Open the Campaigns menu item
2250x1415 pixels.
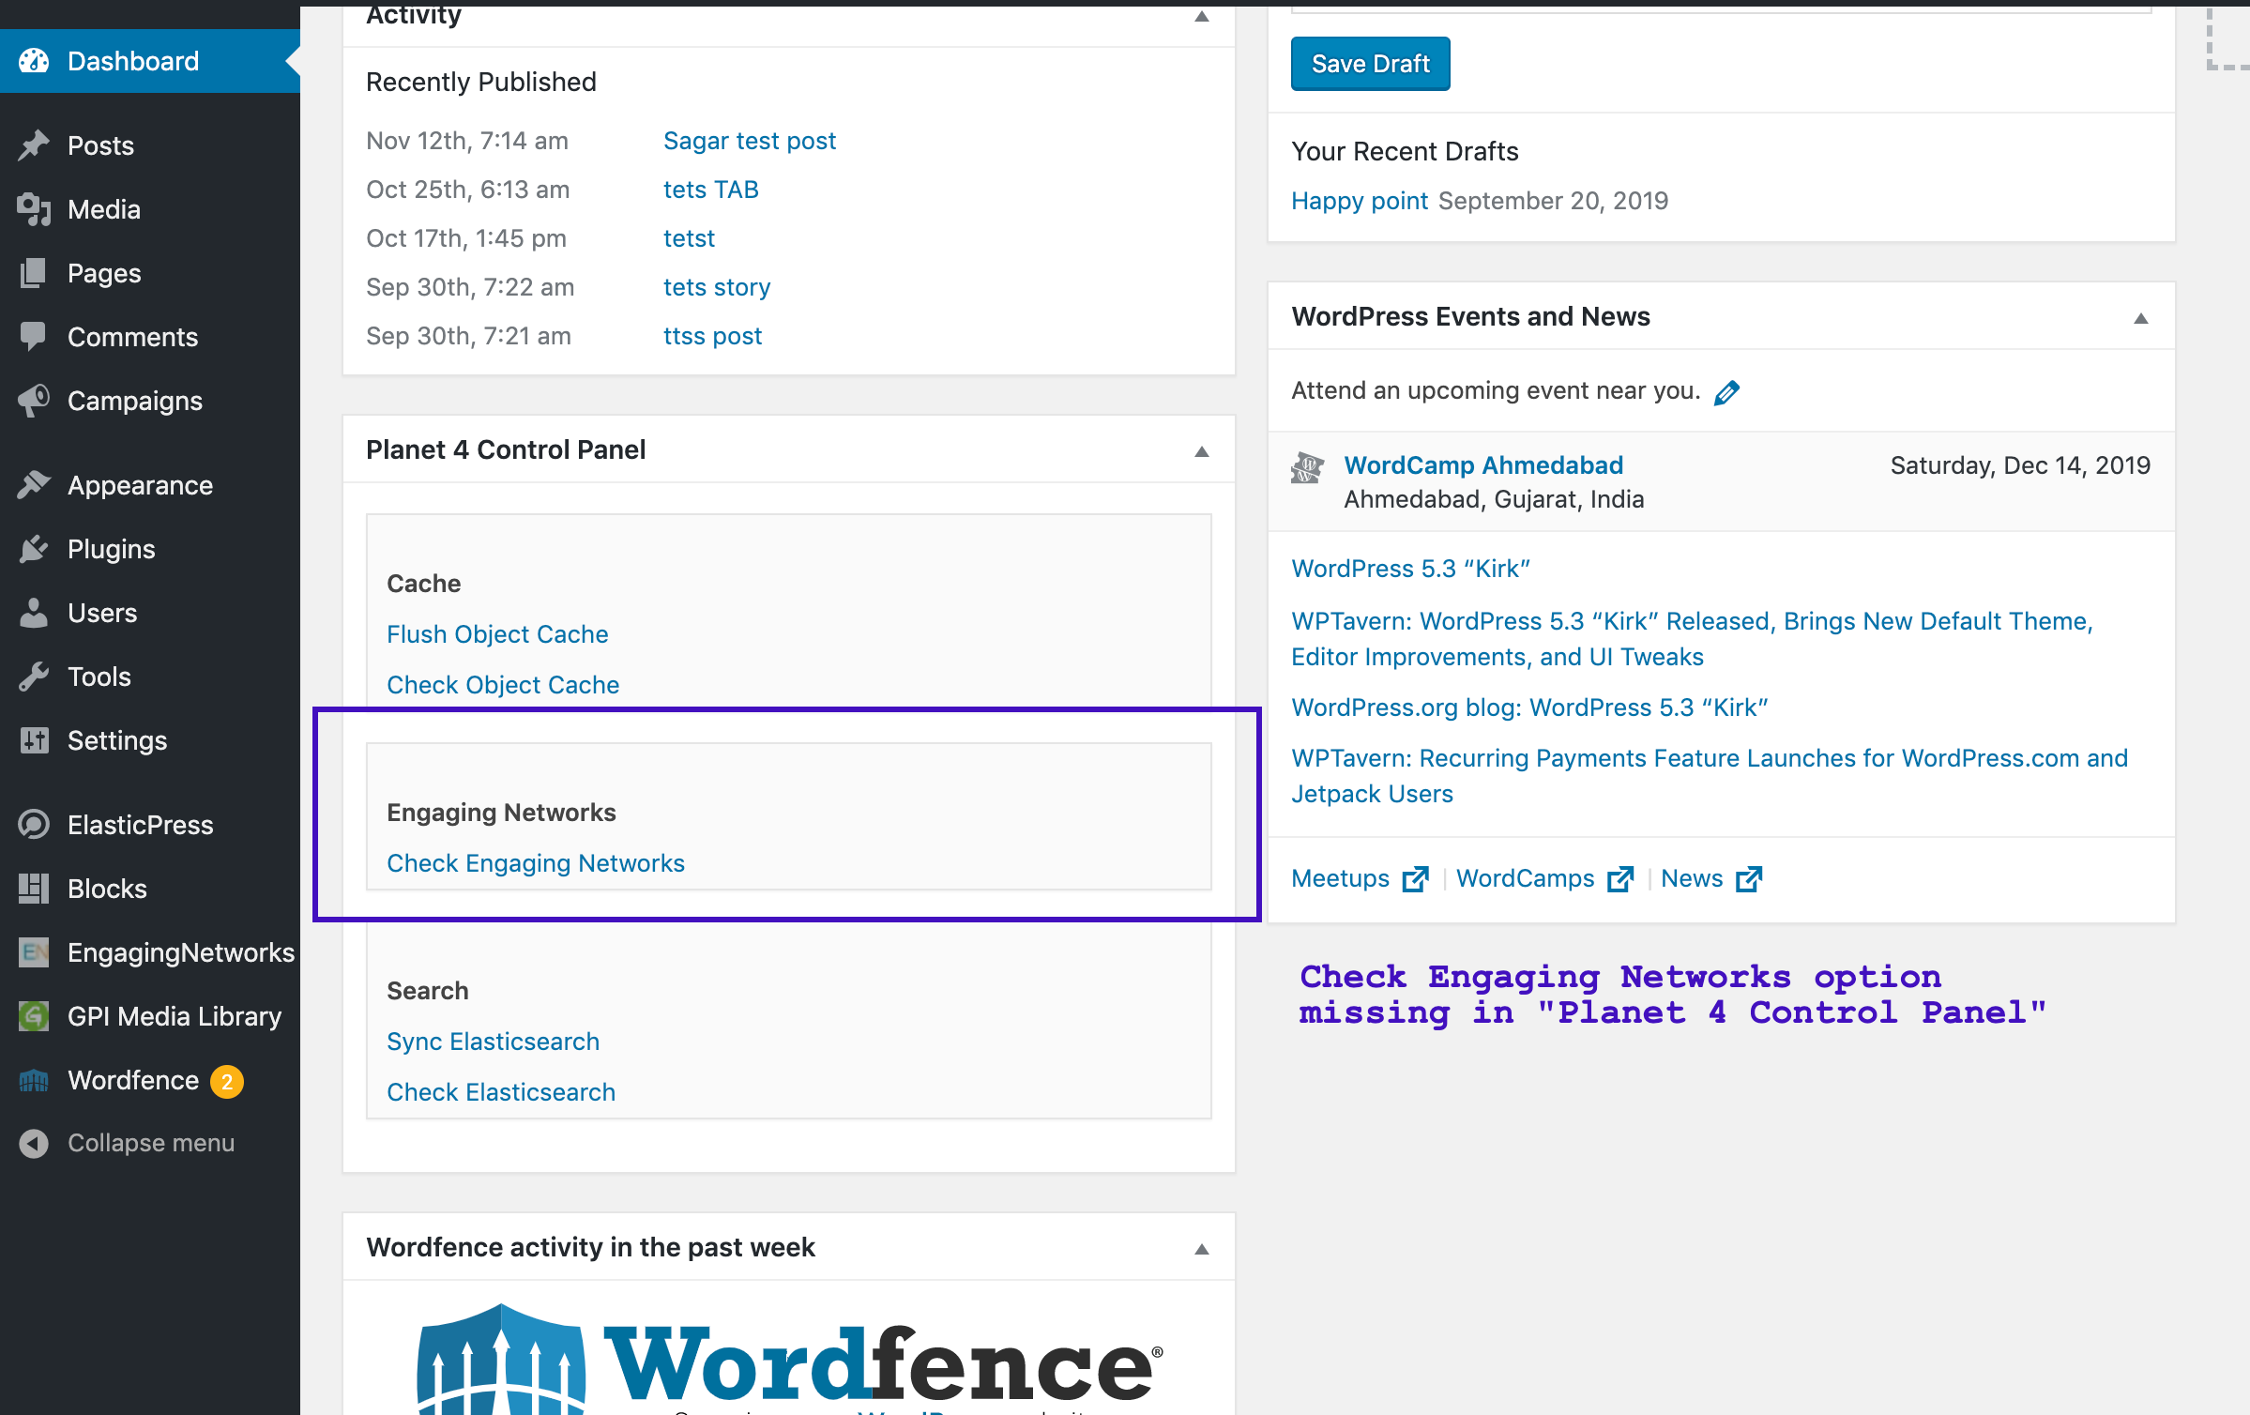pyautogui.click(x=150, y=401)
